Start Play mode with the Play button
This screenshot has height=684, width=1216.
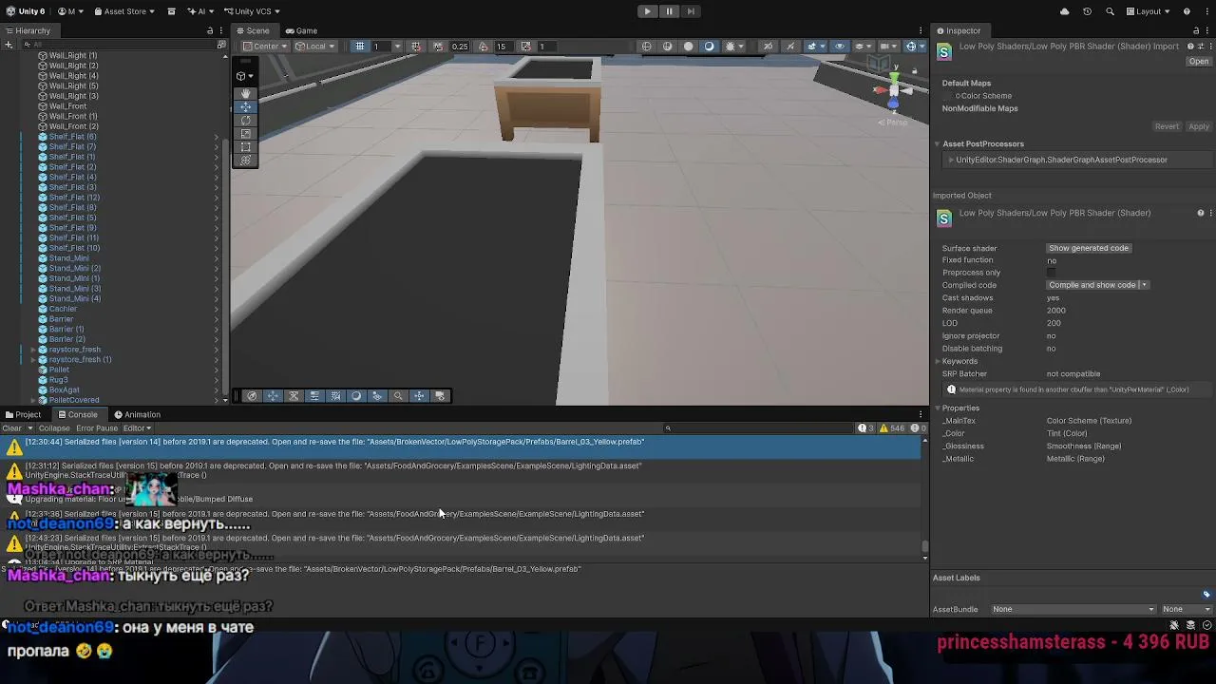pyautogui.click(x=647, y=11)
